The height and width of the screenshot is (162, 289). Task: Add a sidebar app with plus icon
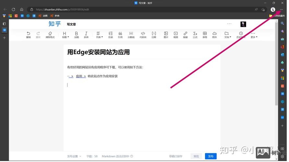click(x=283, y=126)
